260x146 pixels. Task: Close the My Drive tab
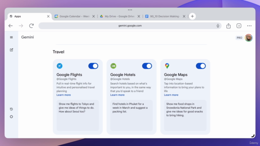tap(139, 16)
